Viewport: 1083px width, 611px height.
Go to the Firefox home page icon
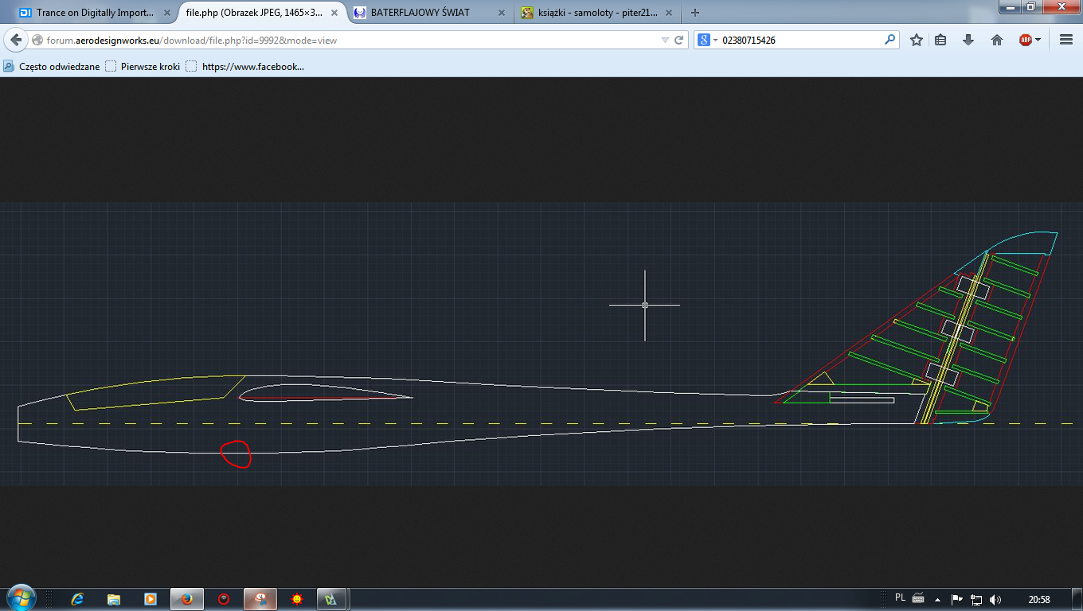[x=996, y=40]
